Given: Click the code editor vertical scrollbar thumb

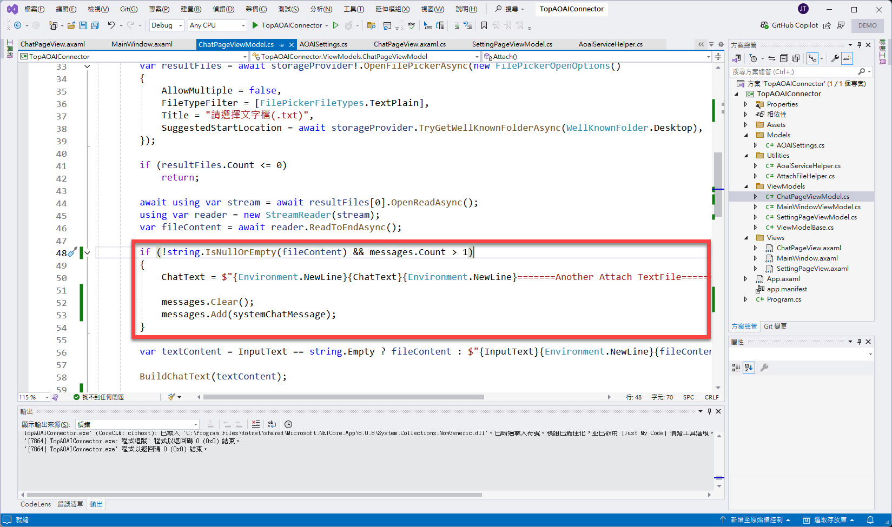Looking at the screenshot, I should [x=718, y=184].
